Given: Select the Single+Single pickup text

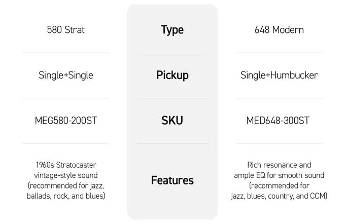Looking at the screenshot, I should pyautogui.click(x=66, y=75).
